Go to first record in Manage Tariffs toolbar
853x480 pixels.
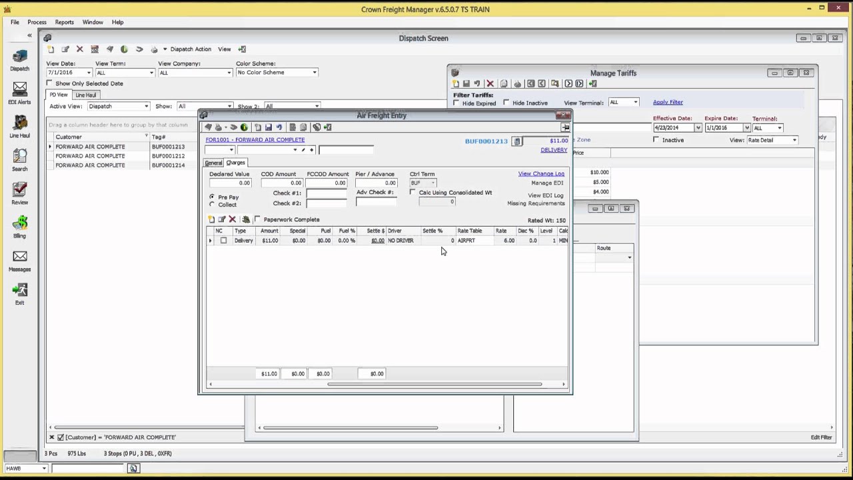click(x=530, y=84)
